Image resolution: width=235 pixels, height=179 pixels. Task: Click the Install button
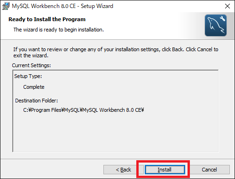pyautogui.click(x=164, y=170)
